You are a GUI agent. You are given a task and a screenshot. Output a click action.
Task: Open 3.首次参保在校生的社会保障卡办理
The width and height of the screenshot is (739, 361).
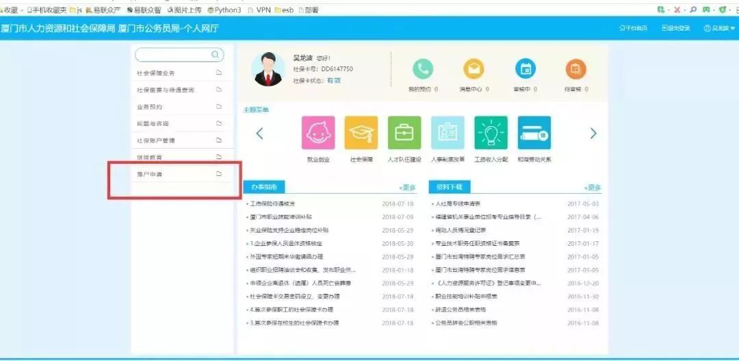coord(294,323)
